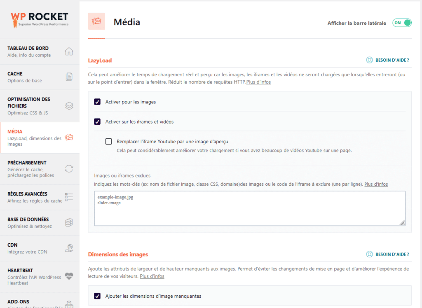Go to Optimisation des fichiers
The width and height of the screenshot is (422, 308).
(40, 106)
